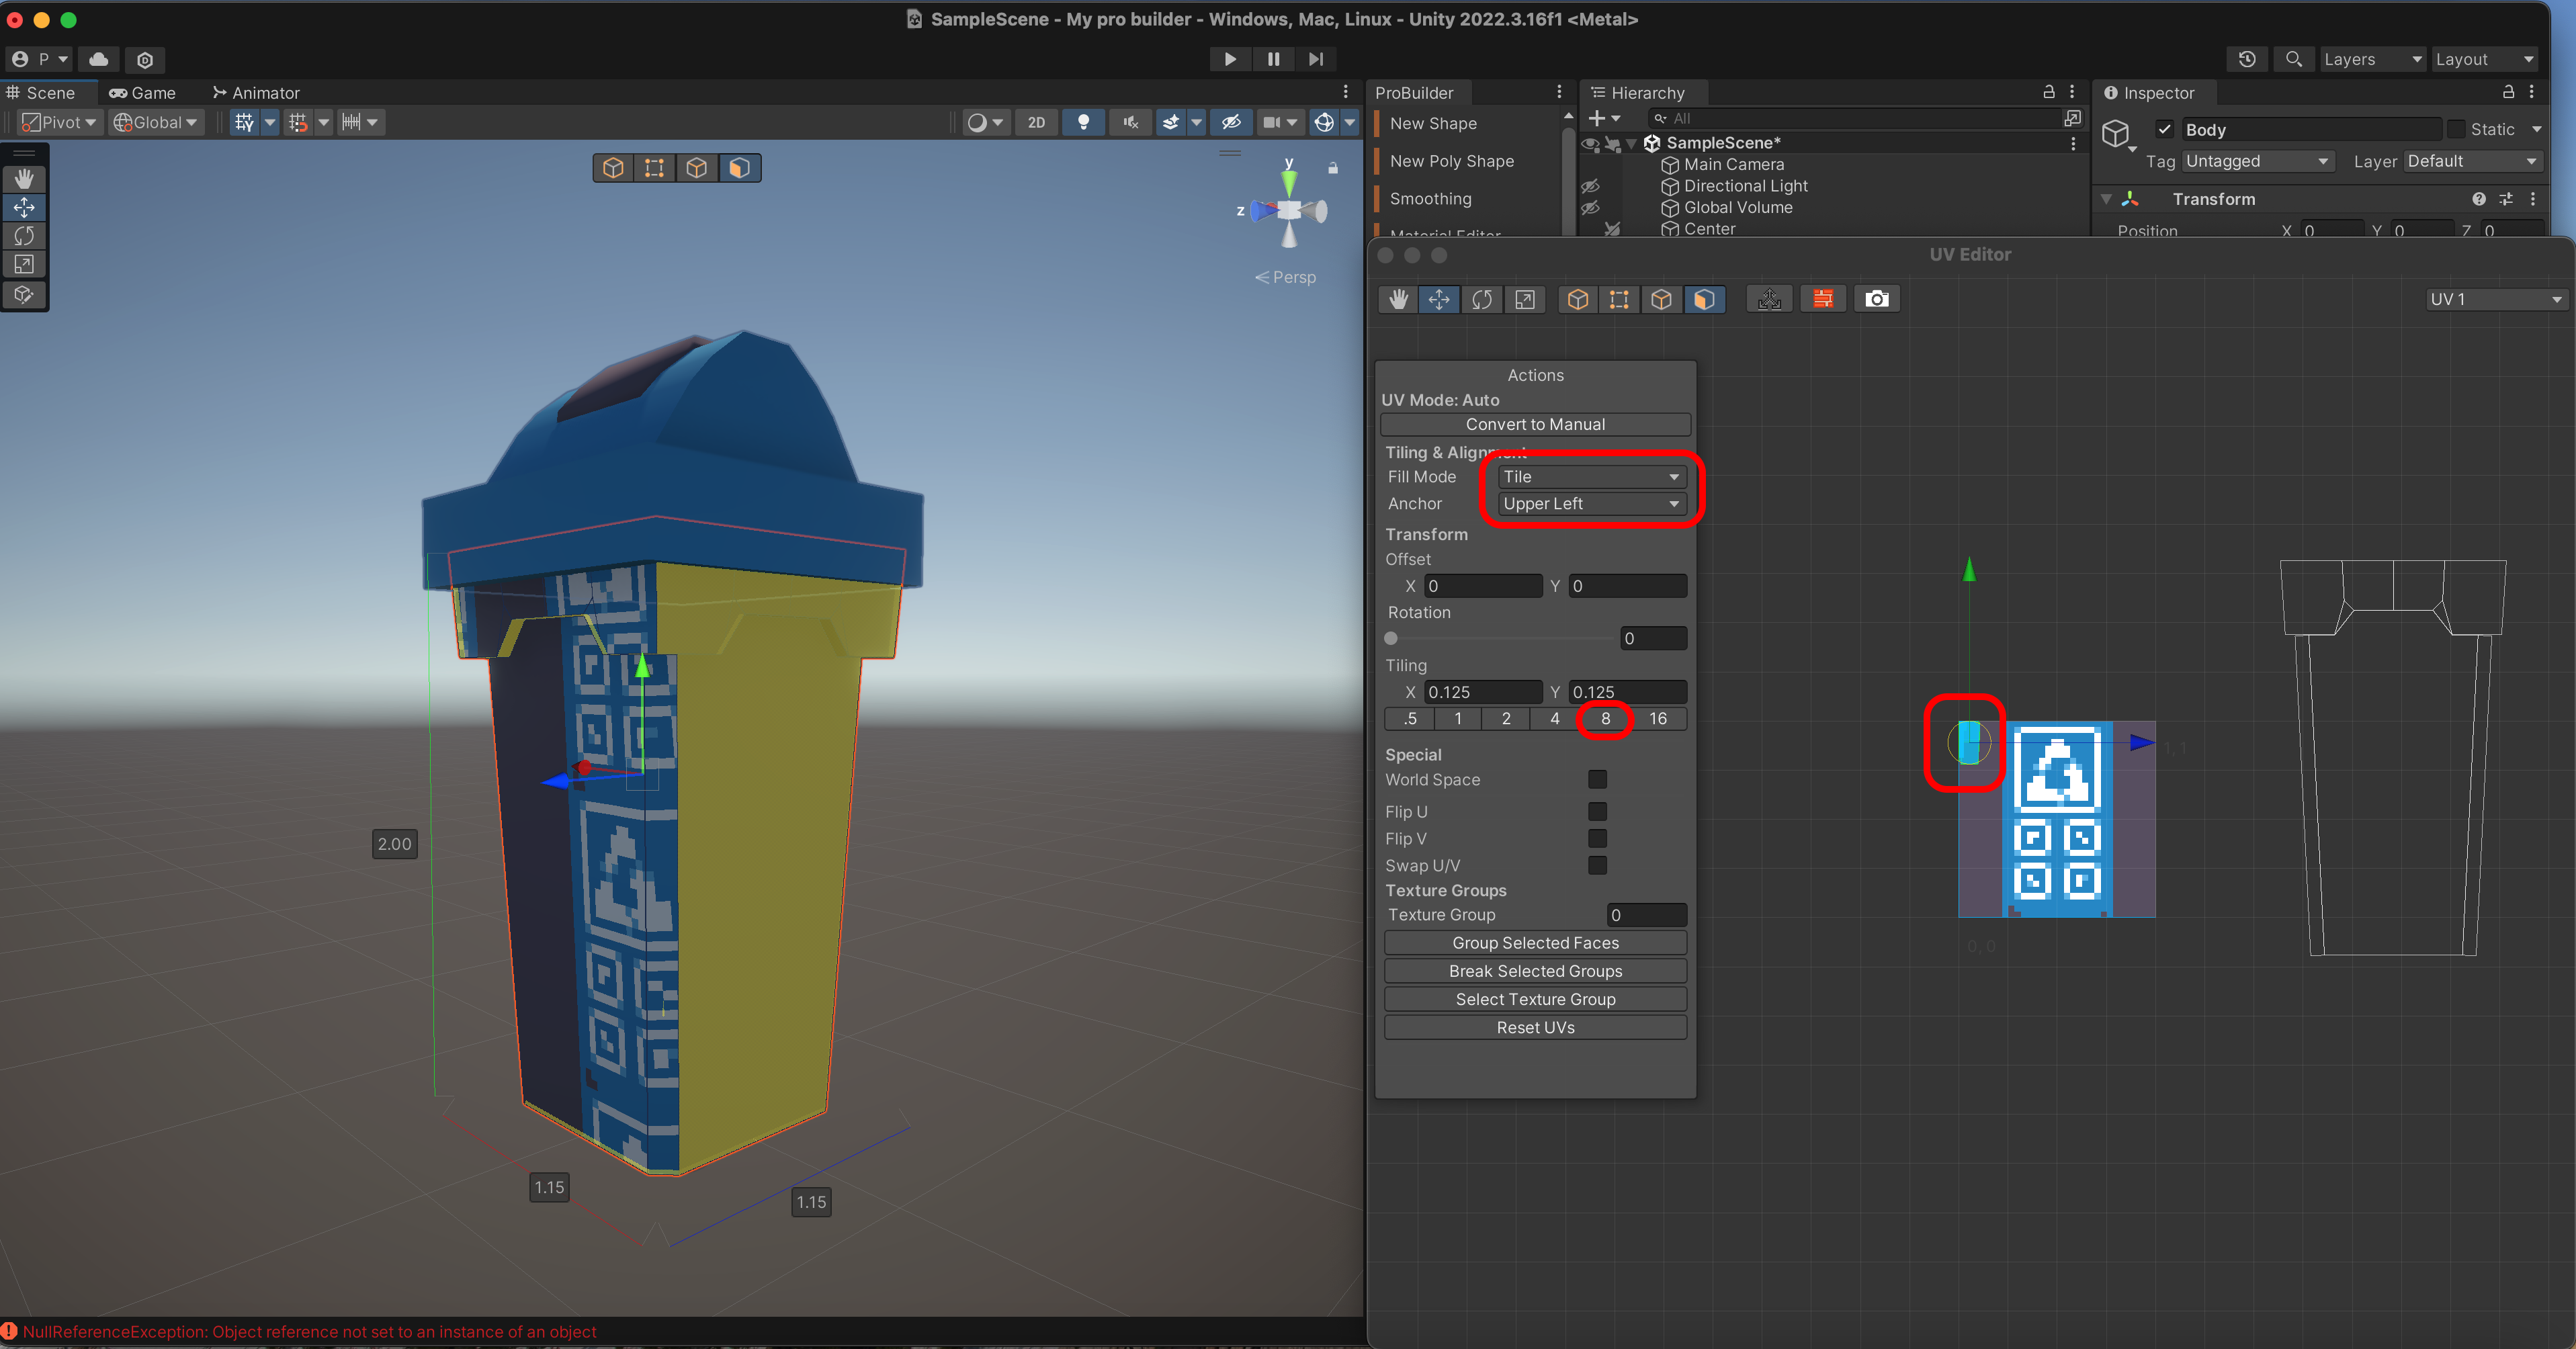
Task: Select the Scale tool in UV Editor toolbar
Action: [x=1524, y=299]
